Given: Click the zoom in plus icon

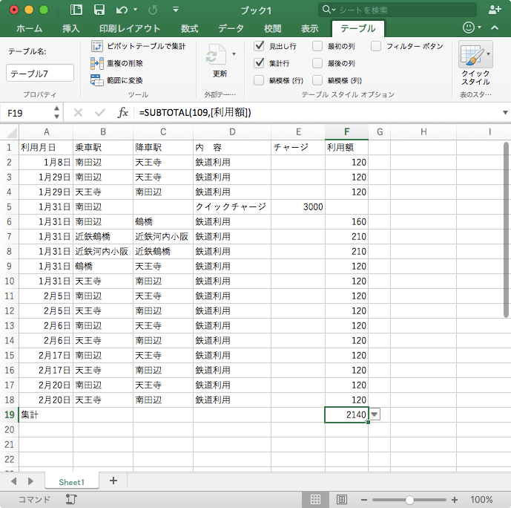Looking at the screenshot, I should (455, 500).
